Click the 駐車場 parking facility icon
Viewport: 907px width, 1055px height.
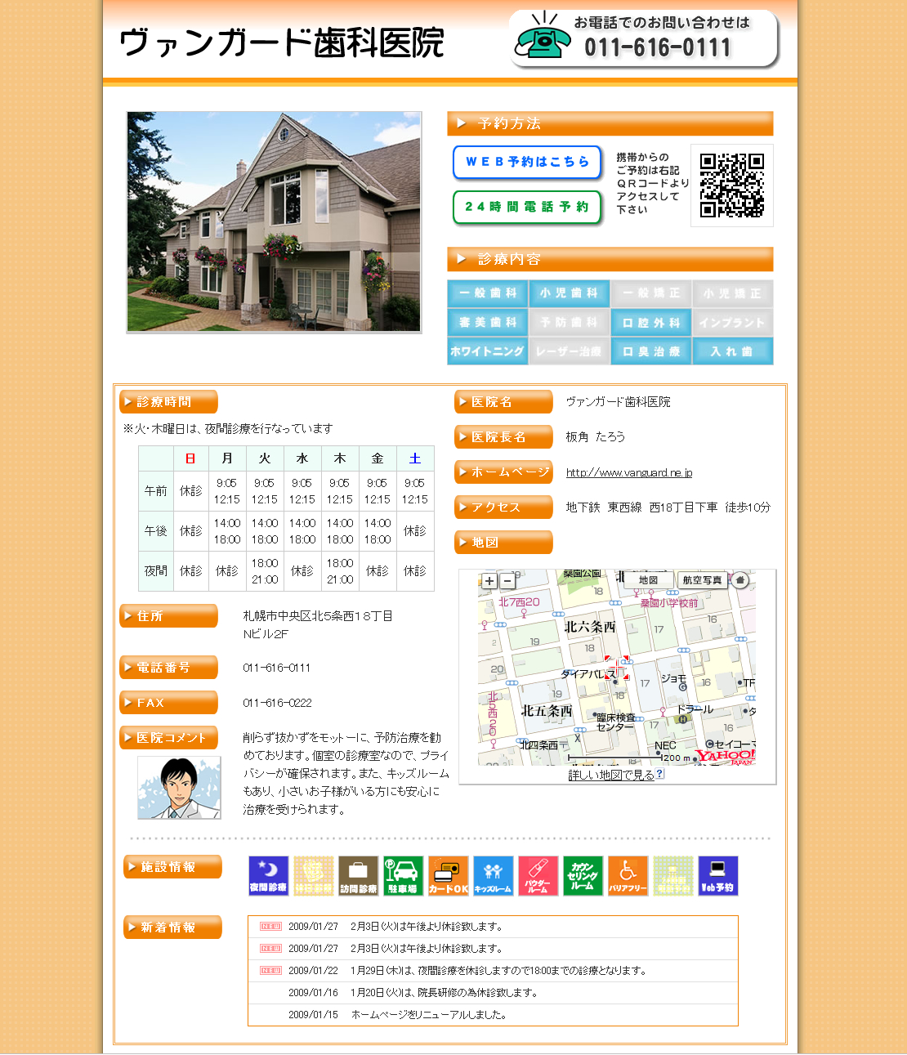[x=403, y=876]
